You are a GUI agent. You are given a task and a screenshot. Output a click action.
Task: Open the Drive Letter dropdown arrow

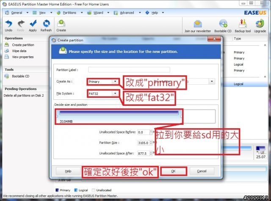coord(212,81)
